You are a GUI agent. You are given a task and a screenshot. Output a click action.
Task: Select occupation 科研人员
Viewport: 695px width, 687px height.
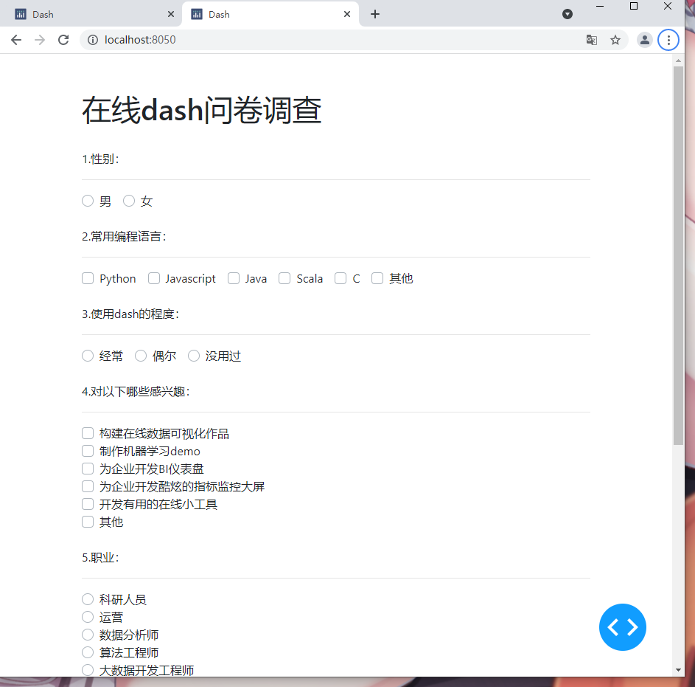pyautogui.click(x=88, y=600)
